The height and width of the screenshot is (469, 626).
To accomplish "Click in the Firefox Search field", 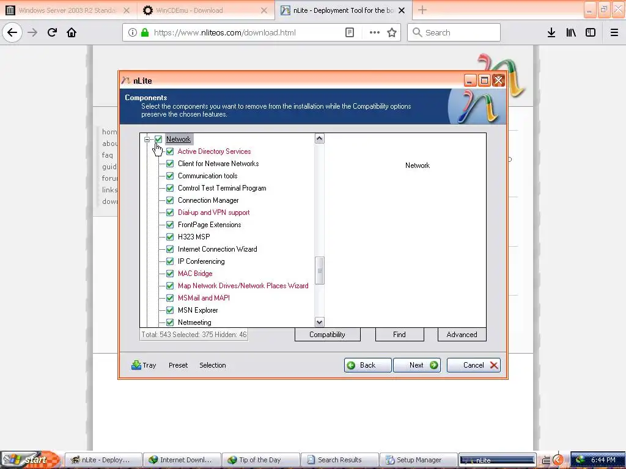I will coord(454,33).
